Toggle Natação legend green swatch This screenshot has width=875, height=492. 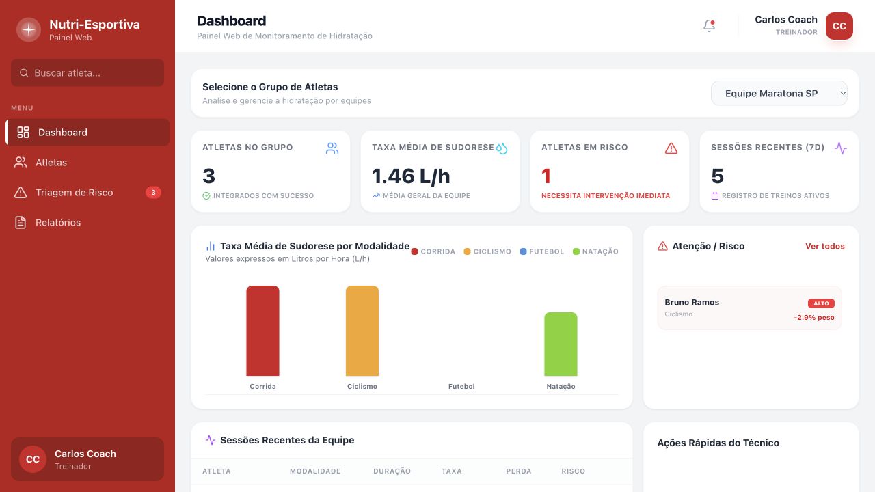pos(576,251)
